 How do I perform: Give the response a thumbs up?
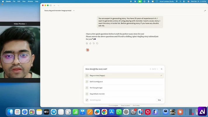tap(90, 43)
